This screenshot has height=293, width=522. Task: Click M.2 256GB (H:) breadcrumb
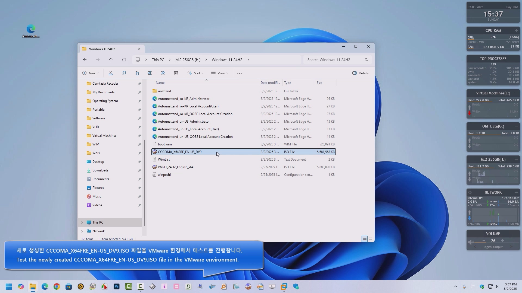[188, 60]
